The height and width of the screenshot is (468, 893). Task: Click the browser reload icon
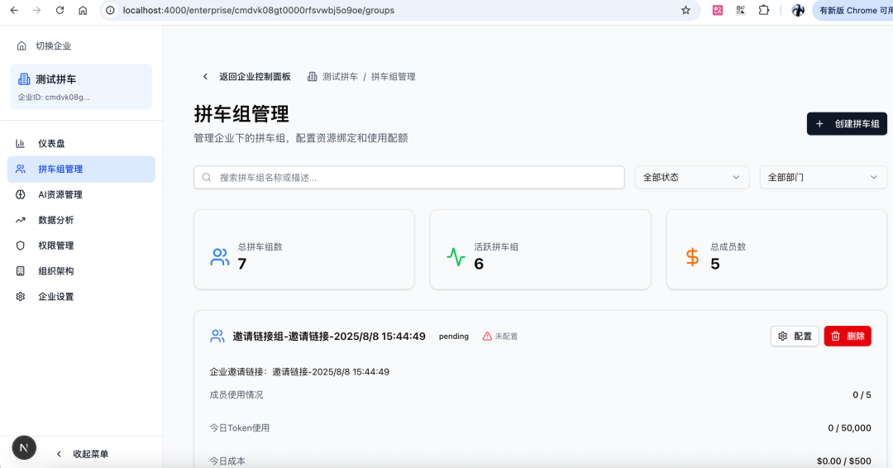click(60, 10)
